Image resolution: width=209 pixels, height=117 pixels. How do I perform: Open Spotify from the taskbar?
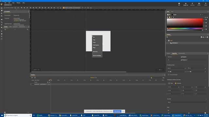pos(40,115)
